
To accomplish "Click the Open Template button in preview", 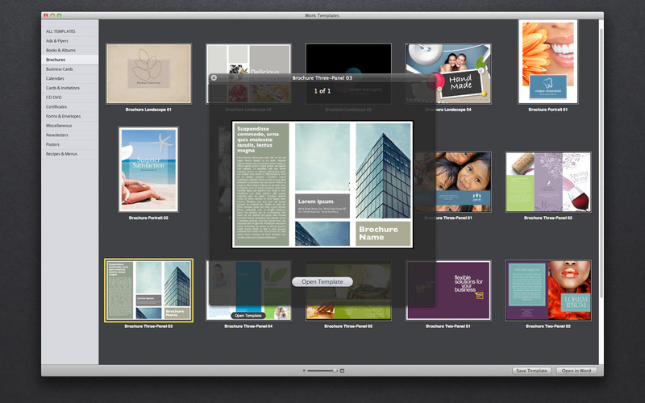I will 322,281.
